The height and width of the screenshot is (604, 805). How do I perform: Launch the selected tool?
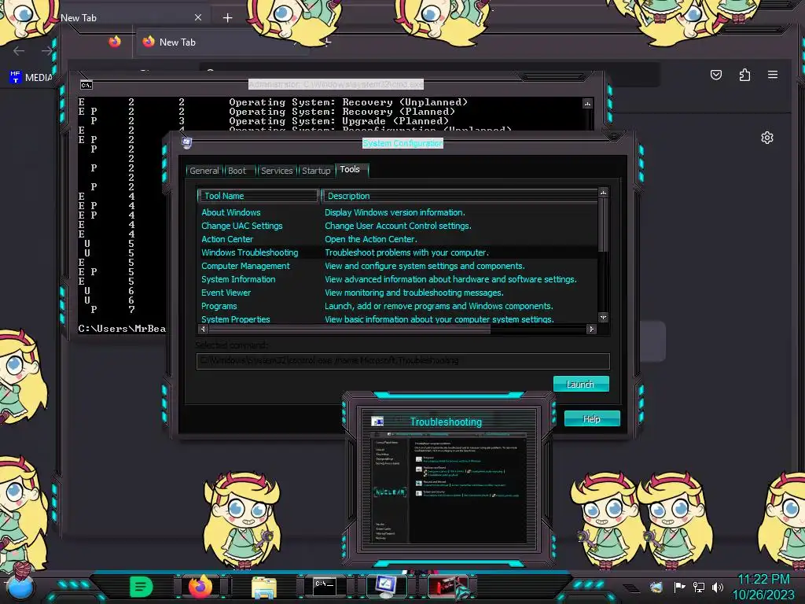tap(581, 384)
